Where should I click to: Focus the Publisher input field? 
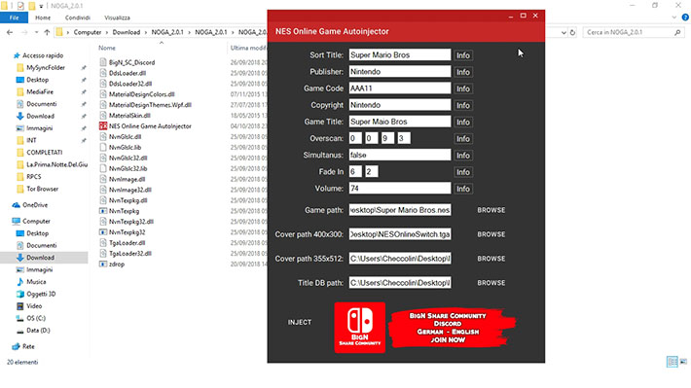coord(400,72)
